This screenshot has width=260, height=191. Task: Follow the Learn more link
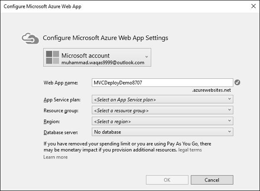(x=55, y=157)
